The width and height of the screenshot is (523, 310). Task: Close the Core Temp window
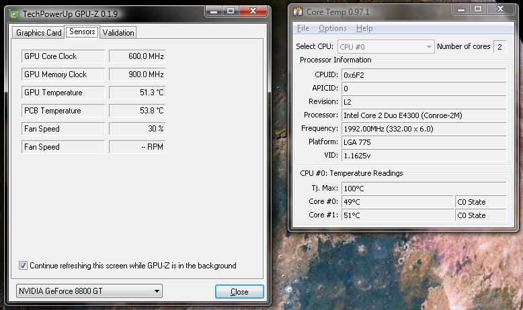click(500, 9)
